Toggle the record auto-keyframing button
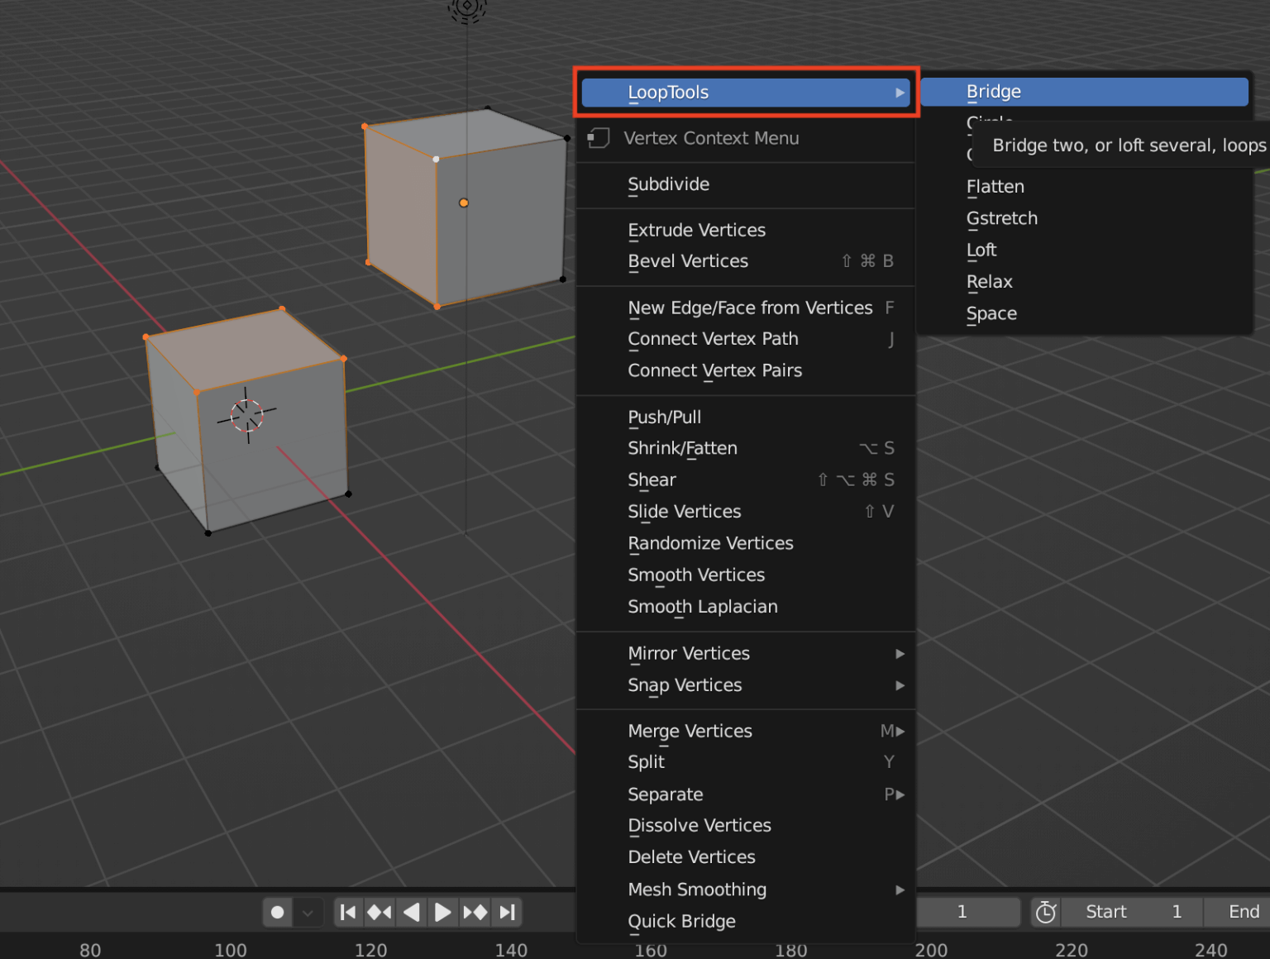1270x959 pixels. click(277, 912)
